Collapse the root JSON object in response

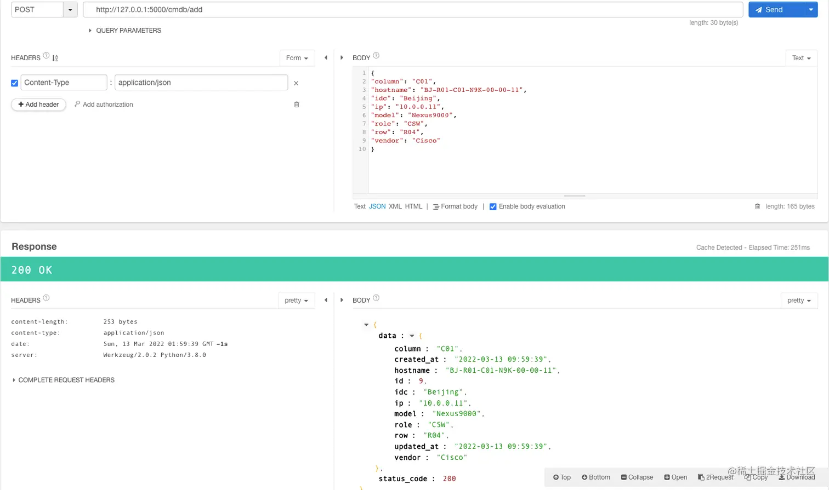(x=366, y=325)
